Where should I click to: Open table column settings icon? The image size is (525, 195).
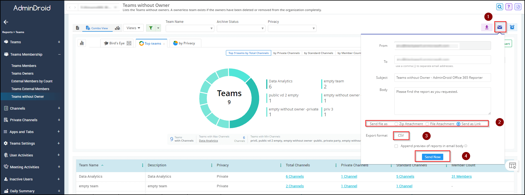[x=512, y=166]
